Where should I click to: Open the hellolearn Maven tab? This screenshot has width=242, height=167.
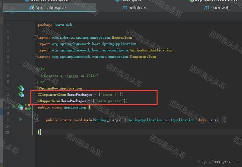click(x=135, y=8)
